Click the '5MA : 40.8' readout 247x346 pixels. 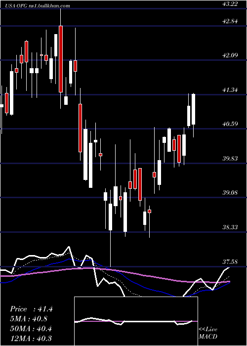click(29, 319)
